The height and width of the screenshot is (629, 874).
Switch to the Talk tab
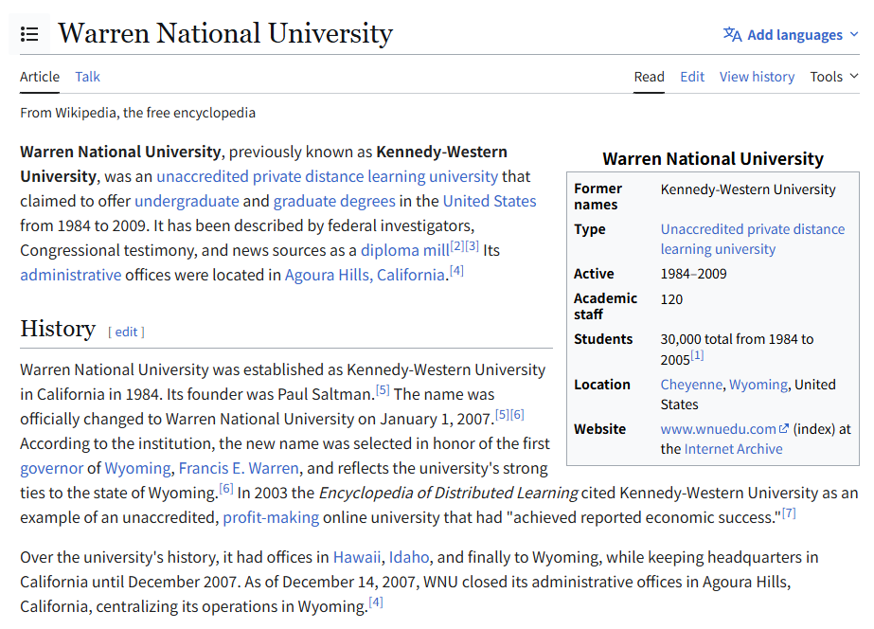pyautogui.click(x=87, y=77)
